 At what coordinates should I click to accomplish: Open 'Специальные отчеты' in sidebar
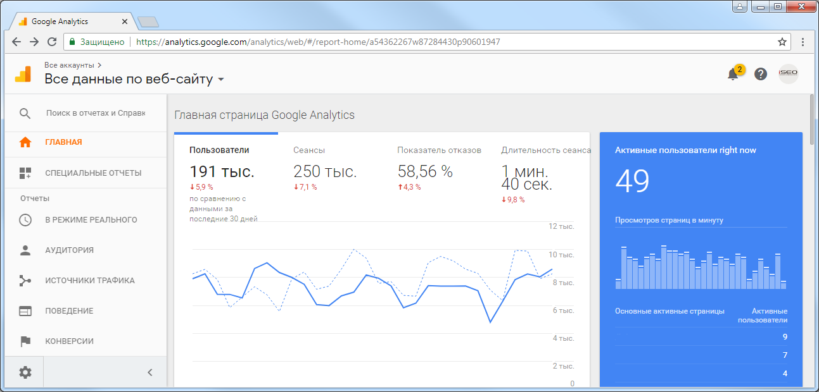[x=93, y=173]
